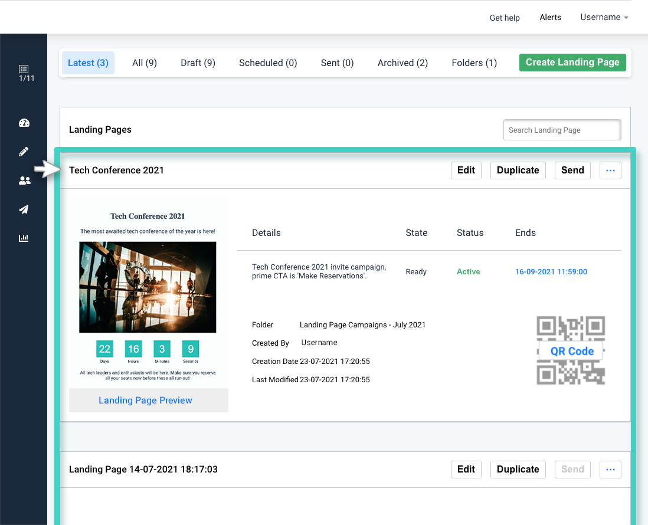This screenshot has height=525, width=648.
Task: Click the Active status text
Action: (468, 272)
